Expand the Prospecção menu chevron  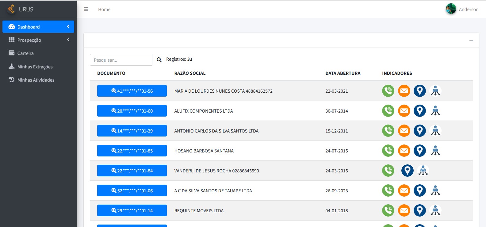68,40
